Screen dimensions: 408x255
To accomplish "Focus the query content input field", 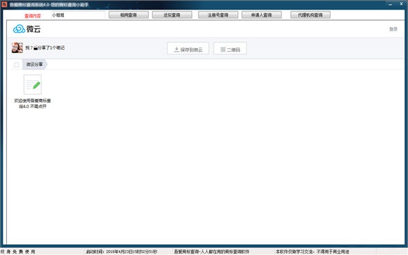I will pos(78,15).
